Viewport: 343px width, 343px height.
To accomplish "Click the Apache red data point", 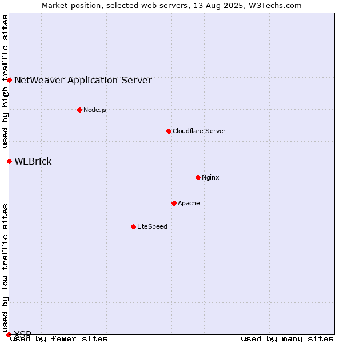I will pos(174,204).
